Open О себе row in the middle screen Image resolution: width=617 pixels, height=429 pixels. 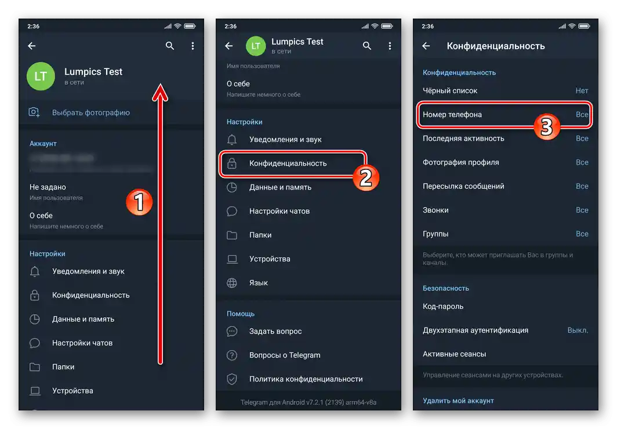tap(308, 89)
